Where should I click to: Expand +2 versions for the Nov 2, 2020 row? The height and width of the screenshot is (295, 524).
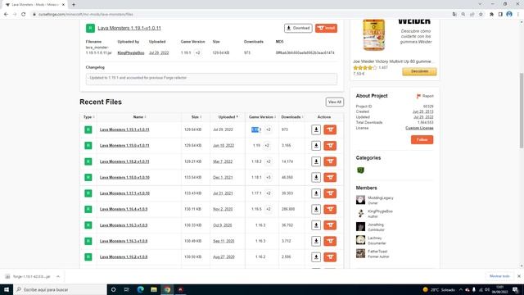[268, 209]
